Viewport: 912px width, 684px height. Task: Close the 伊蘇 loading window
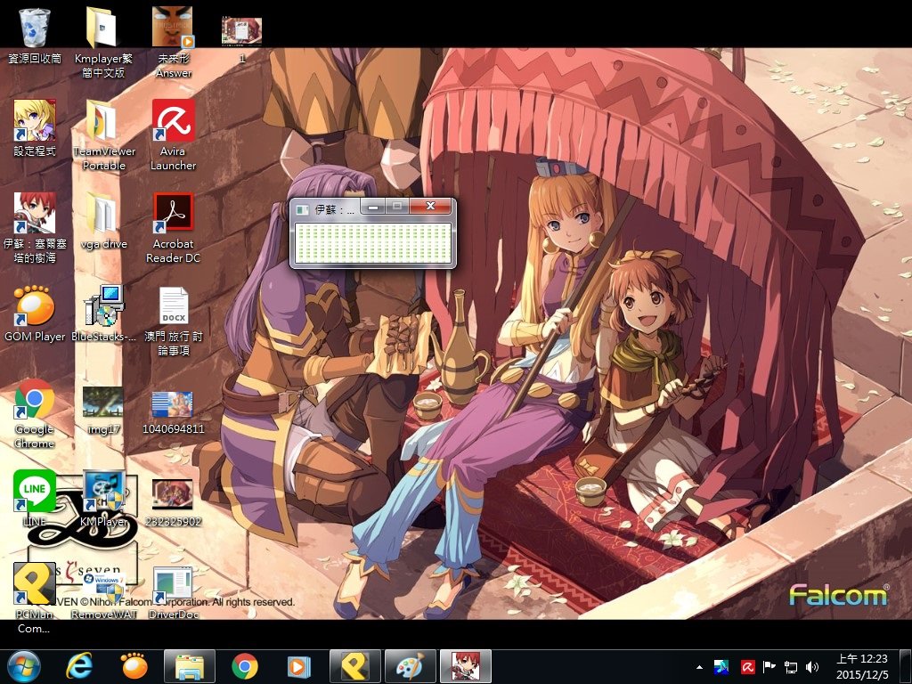pos(430,206)
